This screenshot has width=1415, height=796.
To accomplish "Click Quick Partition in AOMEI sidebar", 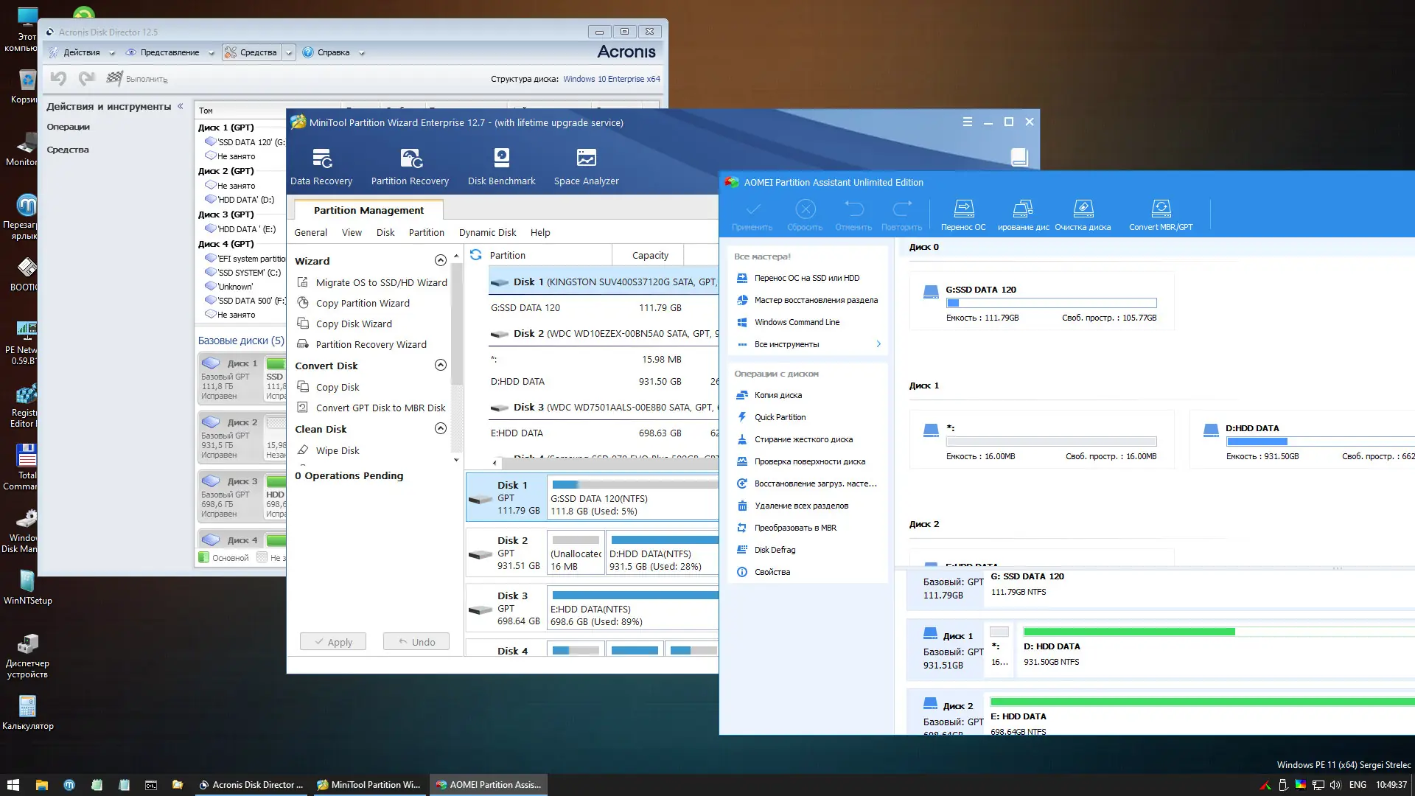I will tap(780, 417).
